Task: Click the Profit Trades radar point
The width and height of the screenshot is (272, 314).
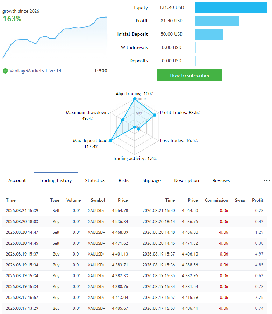Action: pos(155,115)
